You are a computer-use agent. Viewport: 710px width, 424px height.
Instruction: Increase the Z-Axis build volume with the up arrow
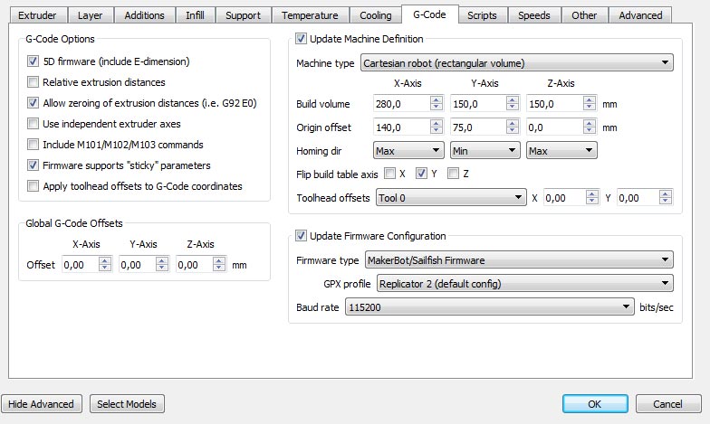tap(589, 99)
